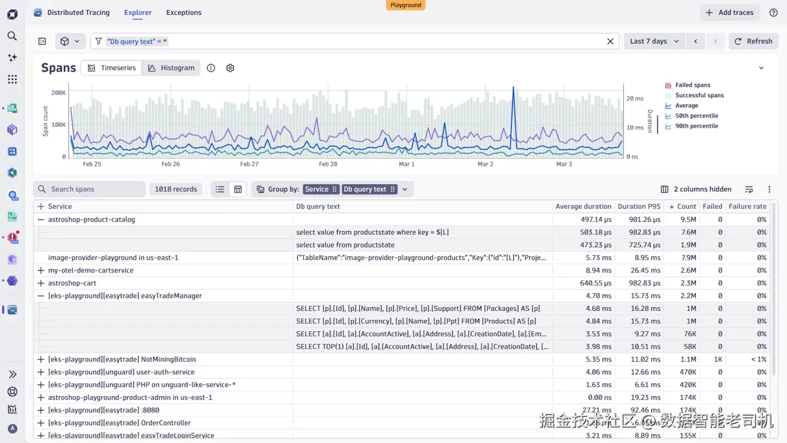Image resolution: width=787 pixels, height=443 pixels.
Task: Switch to table view icon
Action: [x=238, y=189]
